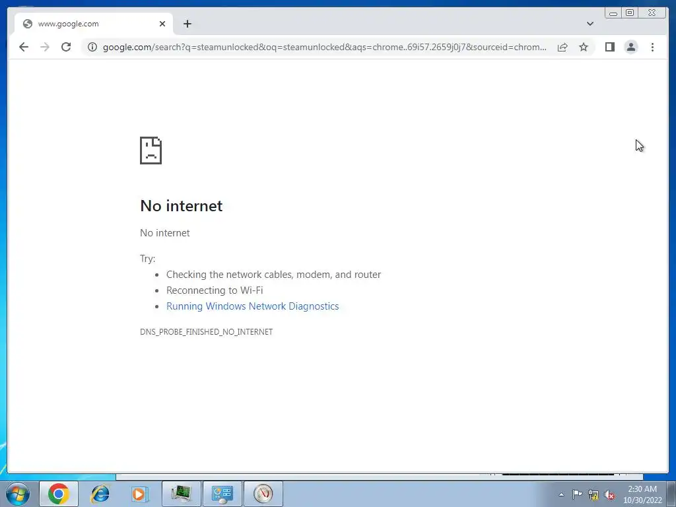This screenshot has width=676, height=507.
Task: Open the gauge app in taskbar
Action: (263, 494)
